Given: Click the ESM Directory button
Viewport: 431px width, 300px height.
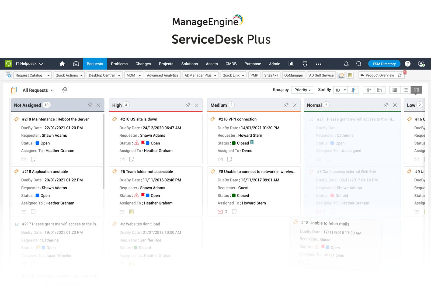Looking at the screenshot, I should (x=384, y=64).
